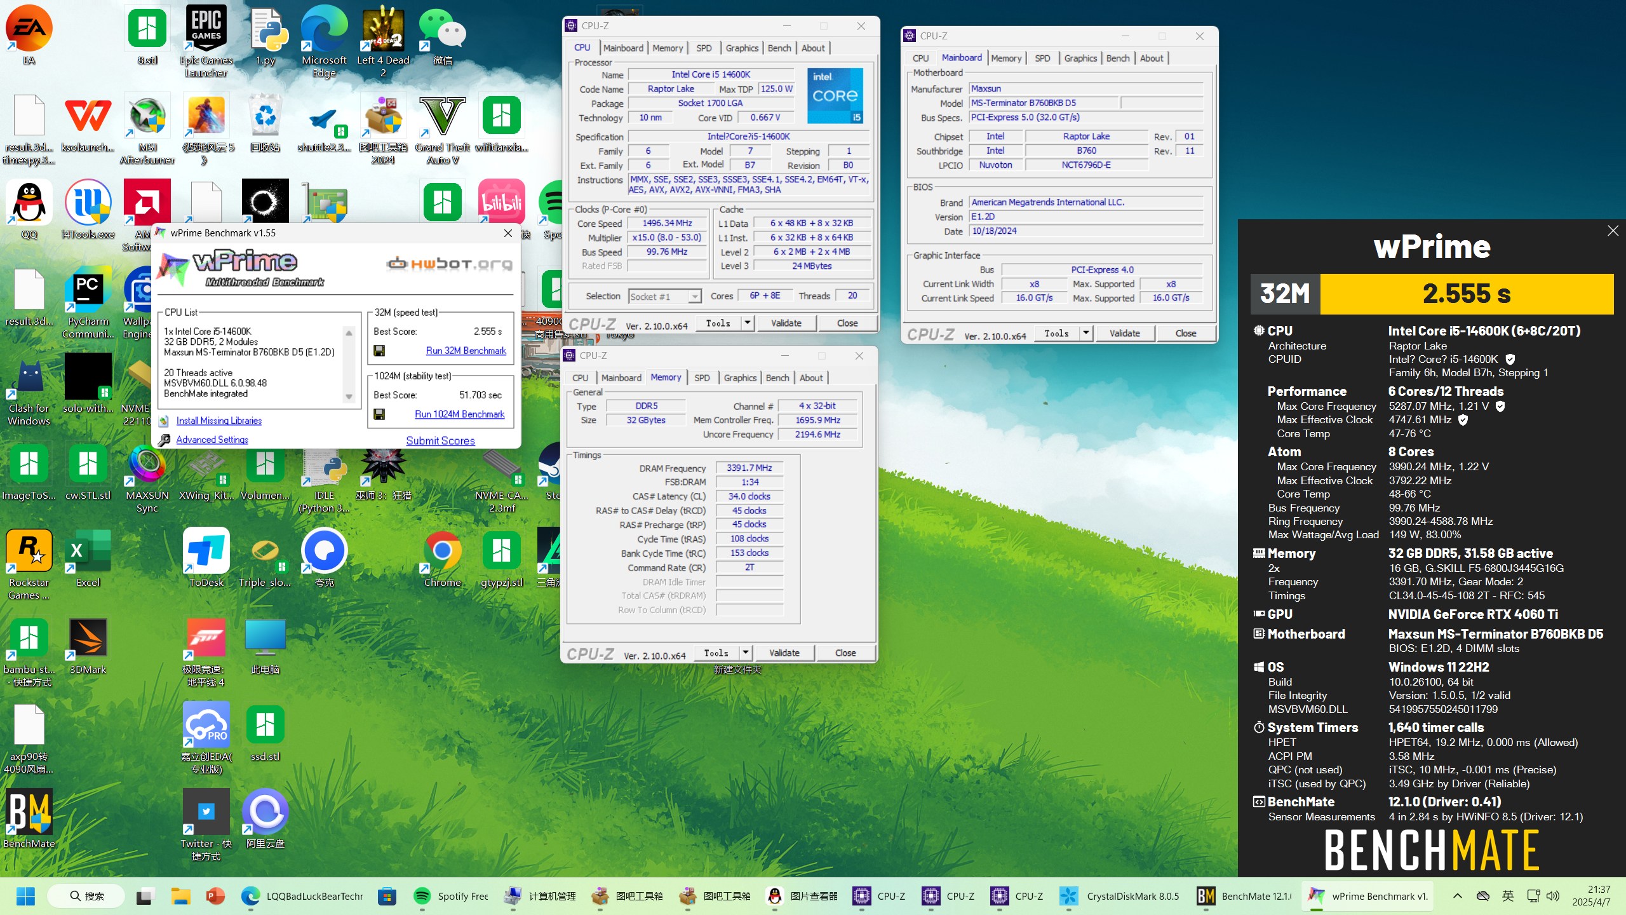Open Chrome desktop shortcut
Screen dimensions: 1626x915
point(443,558)
